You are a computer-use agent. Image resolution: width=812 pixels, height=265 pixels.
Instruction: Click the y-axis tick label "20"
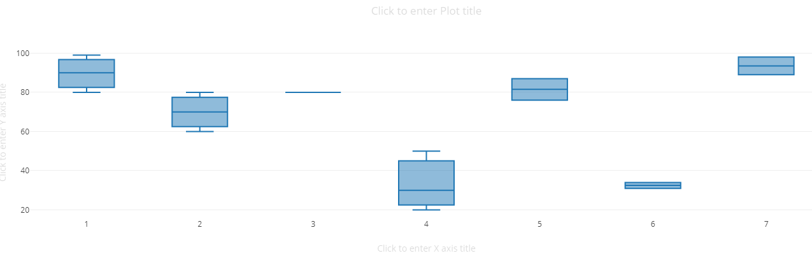point(25,210)
